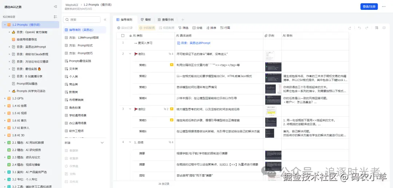Expand the 目录：OpenAI 官方指南 node arrow
The height and width of the screenshot is (188, 393).
(9, 32)
